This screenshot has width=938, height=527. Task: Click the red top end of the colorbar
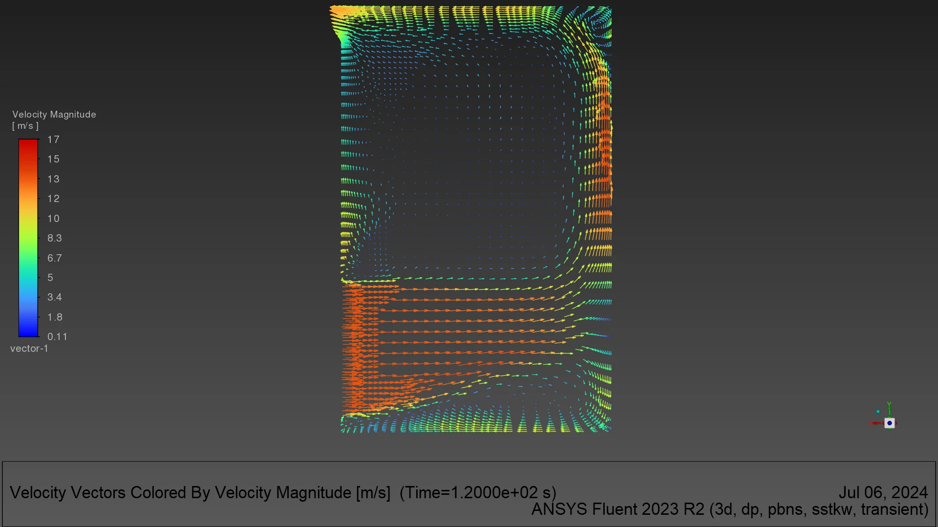point(28,144)
